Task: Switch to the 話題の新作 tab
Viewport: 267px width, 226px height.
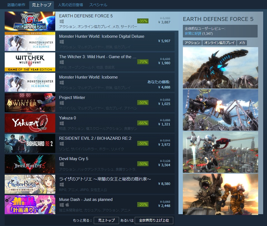Action: pos(16,5)
